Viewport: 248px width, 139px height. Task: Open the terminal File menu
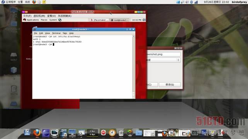(36, 33)
